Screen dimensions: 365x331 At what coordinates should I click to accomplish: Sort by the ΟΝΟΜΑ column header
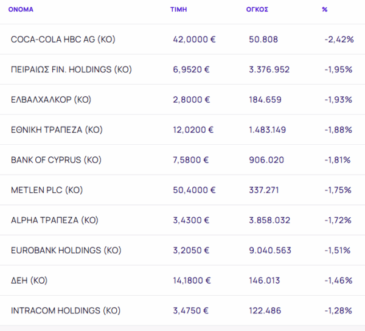pos(21,10)
